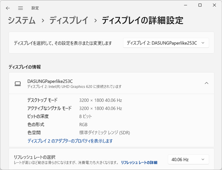Minimize the settings window
The width and height of the screenshot is (222, 170).
[186, 5]
